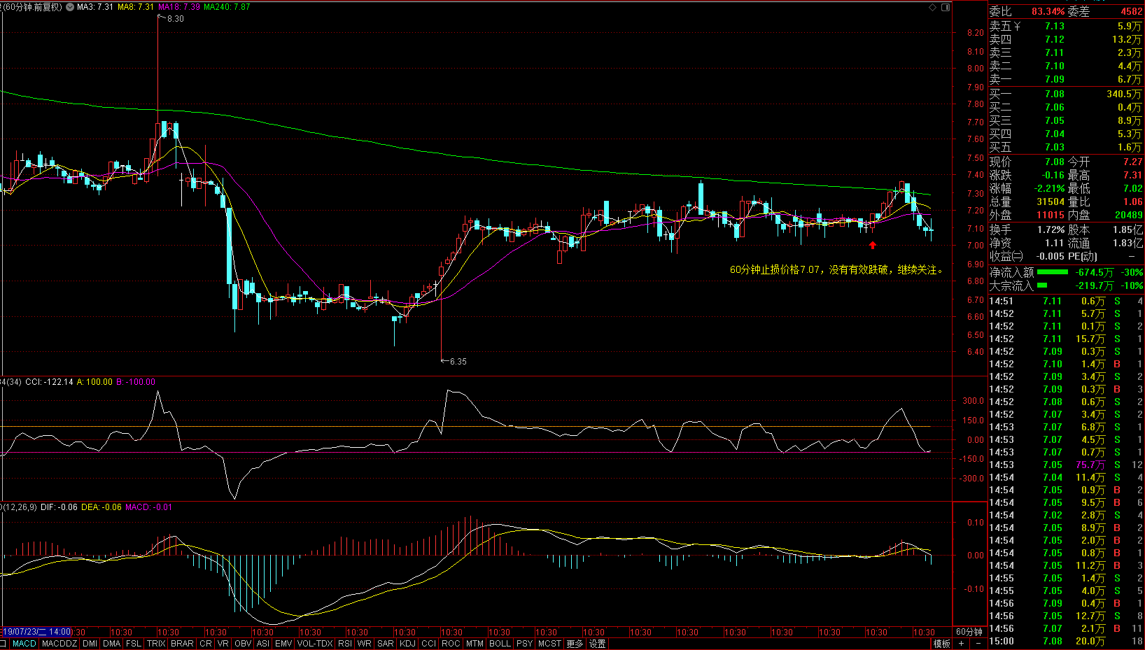This screenshot has height=650, width=1145.
Task: Select the BOLL indicator tab
Action: [x=500, y=644]
